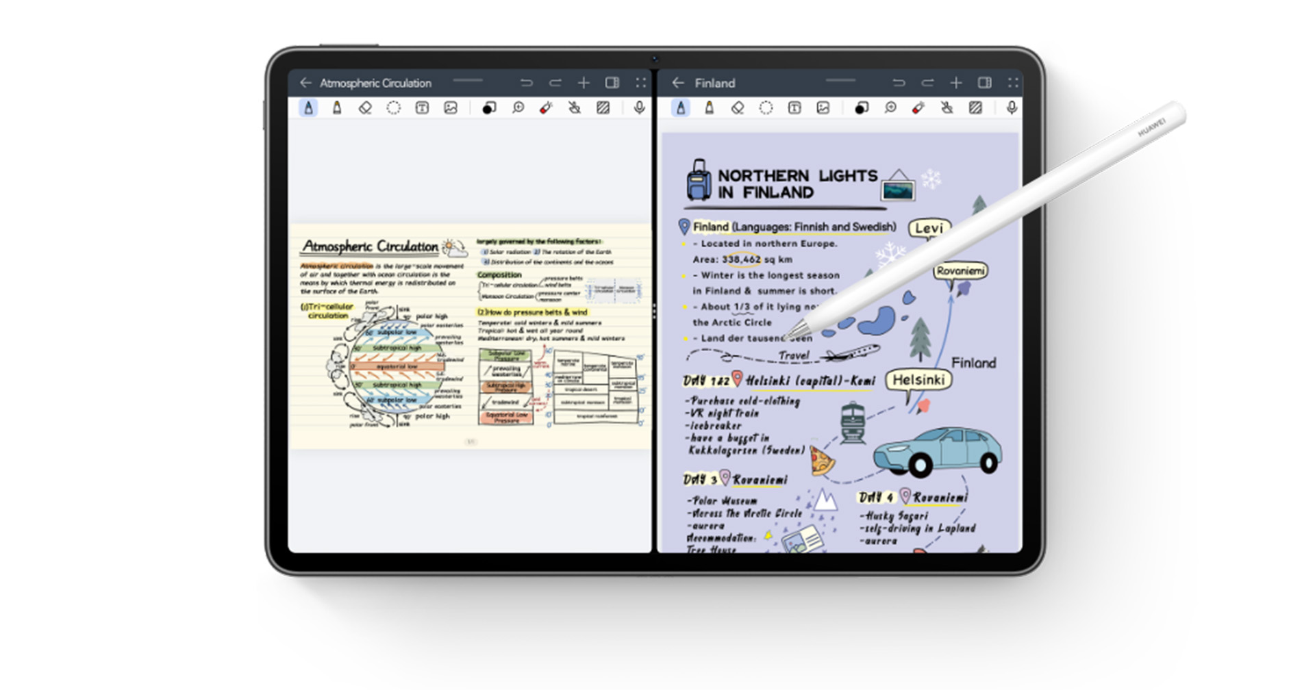The image size is (1315, 690).
Task: Select laser pointer tool in Atmospheric Circulation note
Action: pyautogui.click(x=546, y=108)
